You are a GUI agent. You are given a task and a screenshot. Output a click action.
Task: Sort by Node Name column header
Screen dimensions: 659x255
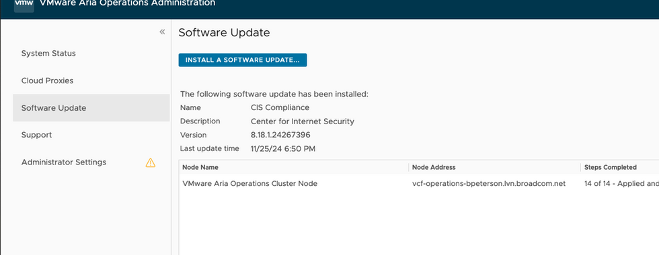coord(200,167)
